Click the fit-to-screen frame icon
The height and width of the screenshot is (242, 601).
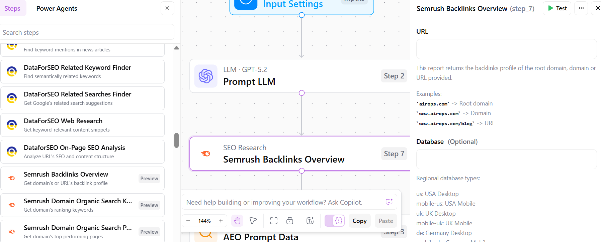pyautogui.click(x=273, y=221)
